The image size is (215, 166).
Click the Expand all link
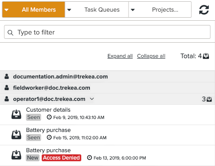tap(120, 56)
